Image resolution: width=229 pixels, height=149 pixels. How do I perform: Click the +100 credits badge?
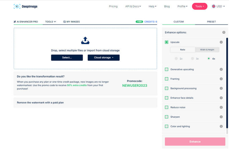coord(139,22)
